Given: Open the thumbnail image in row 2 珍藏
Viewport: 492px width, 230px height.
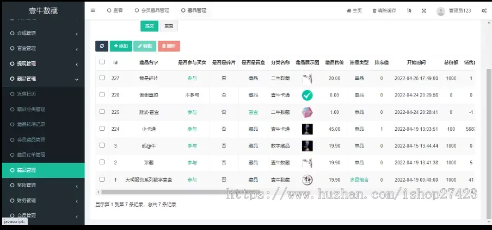Looking at the screenshot, I should click(307, 163).
